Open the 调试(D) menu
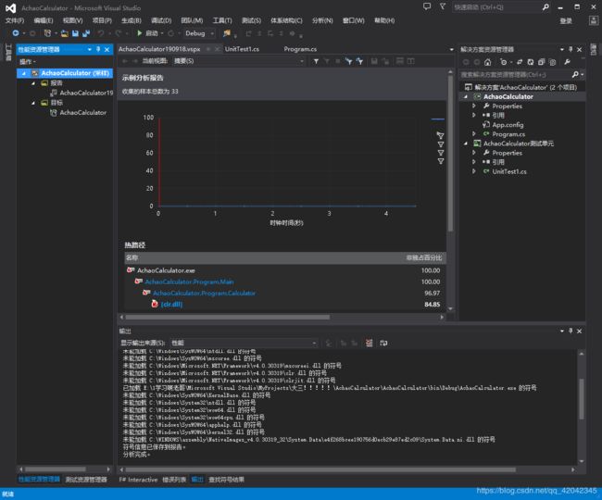This screenshot has height=500, width=602. 161,20
